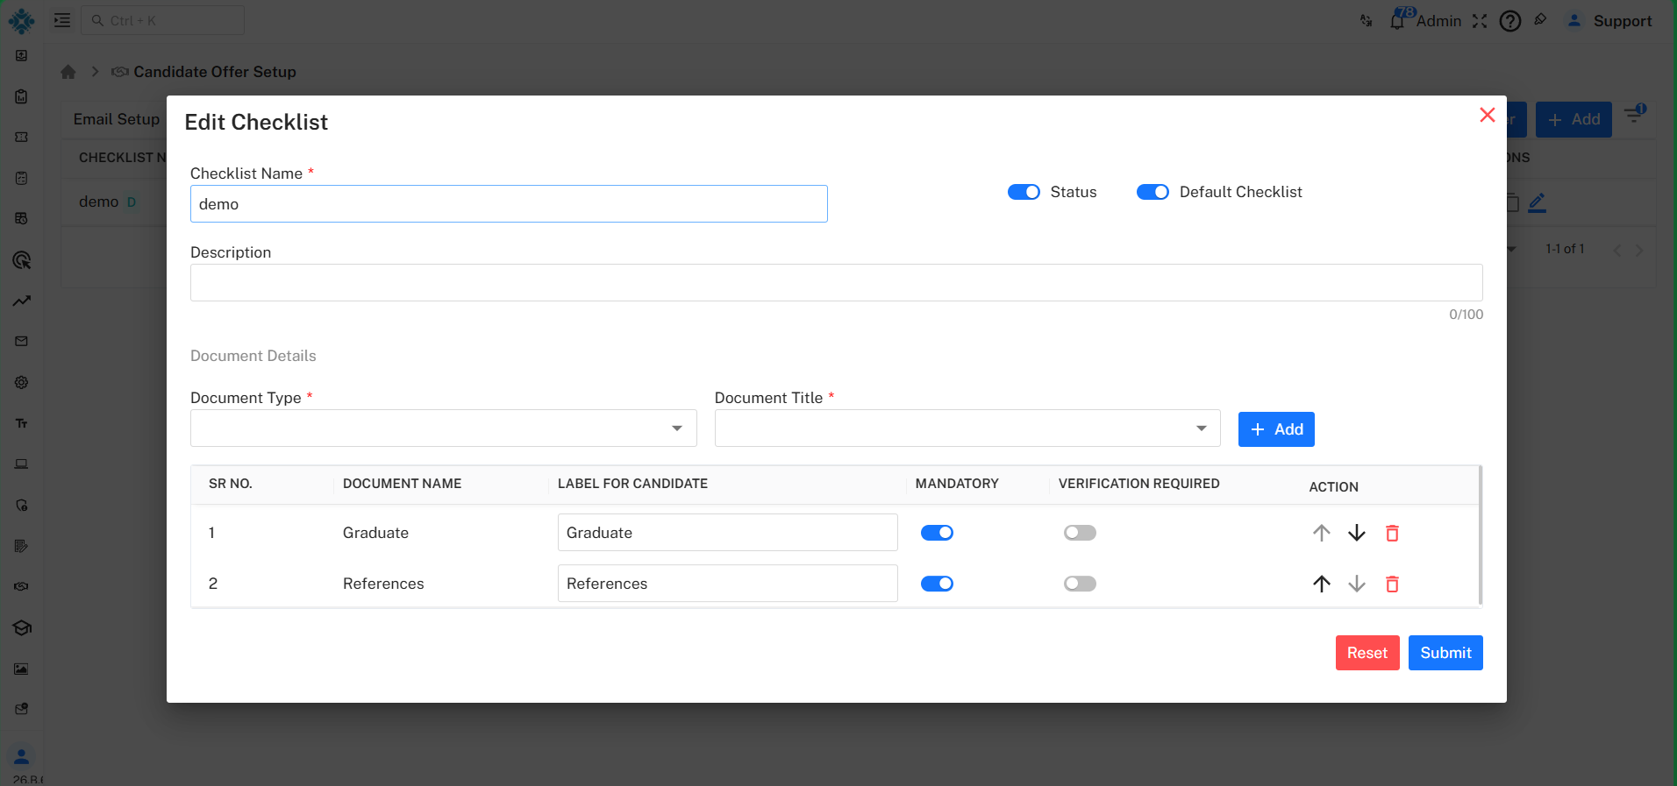Open the help question mark icon
This screenshot has width=1677, height=786.
1510,21
